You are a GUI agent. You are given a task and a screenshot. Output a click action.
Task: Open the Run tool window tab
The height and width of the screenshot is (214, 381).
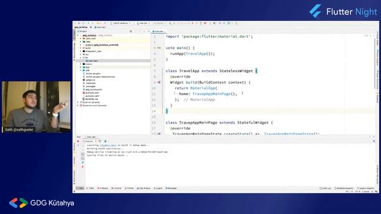[80, 188]
